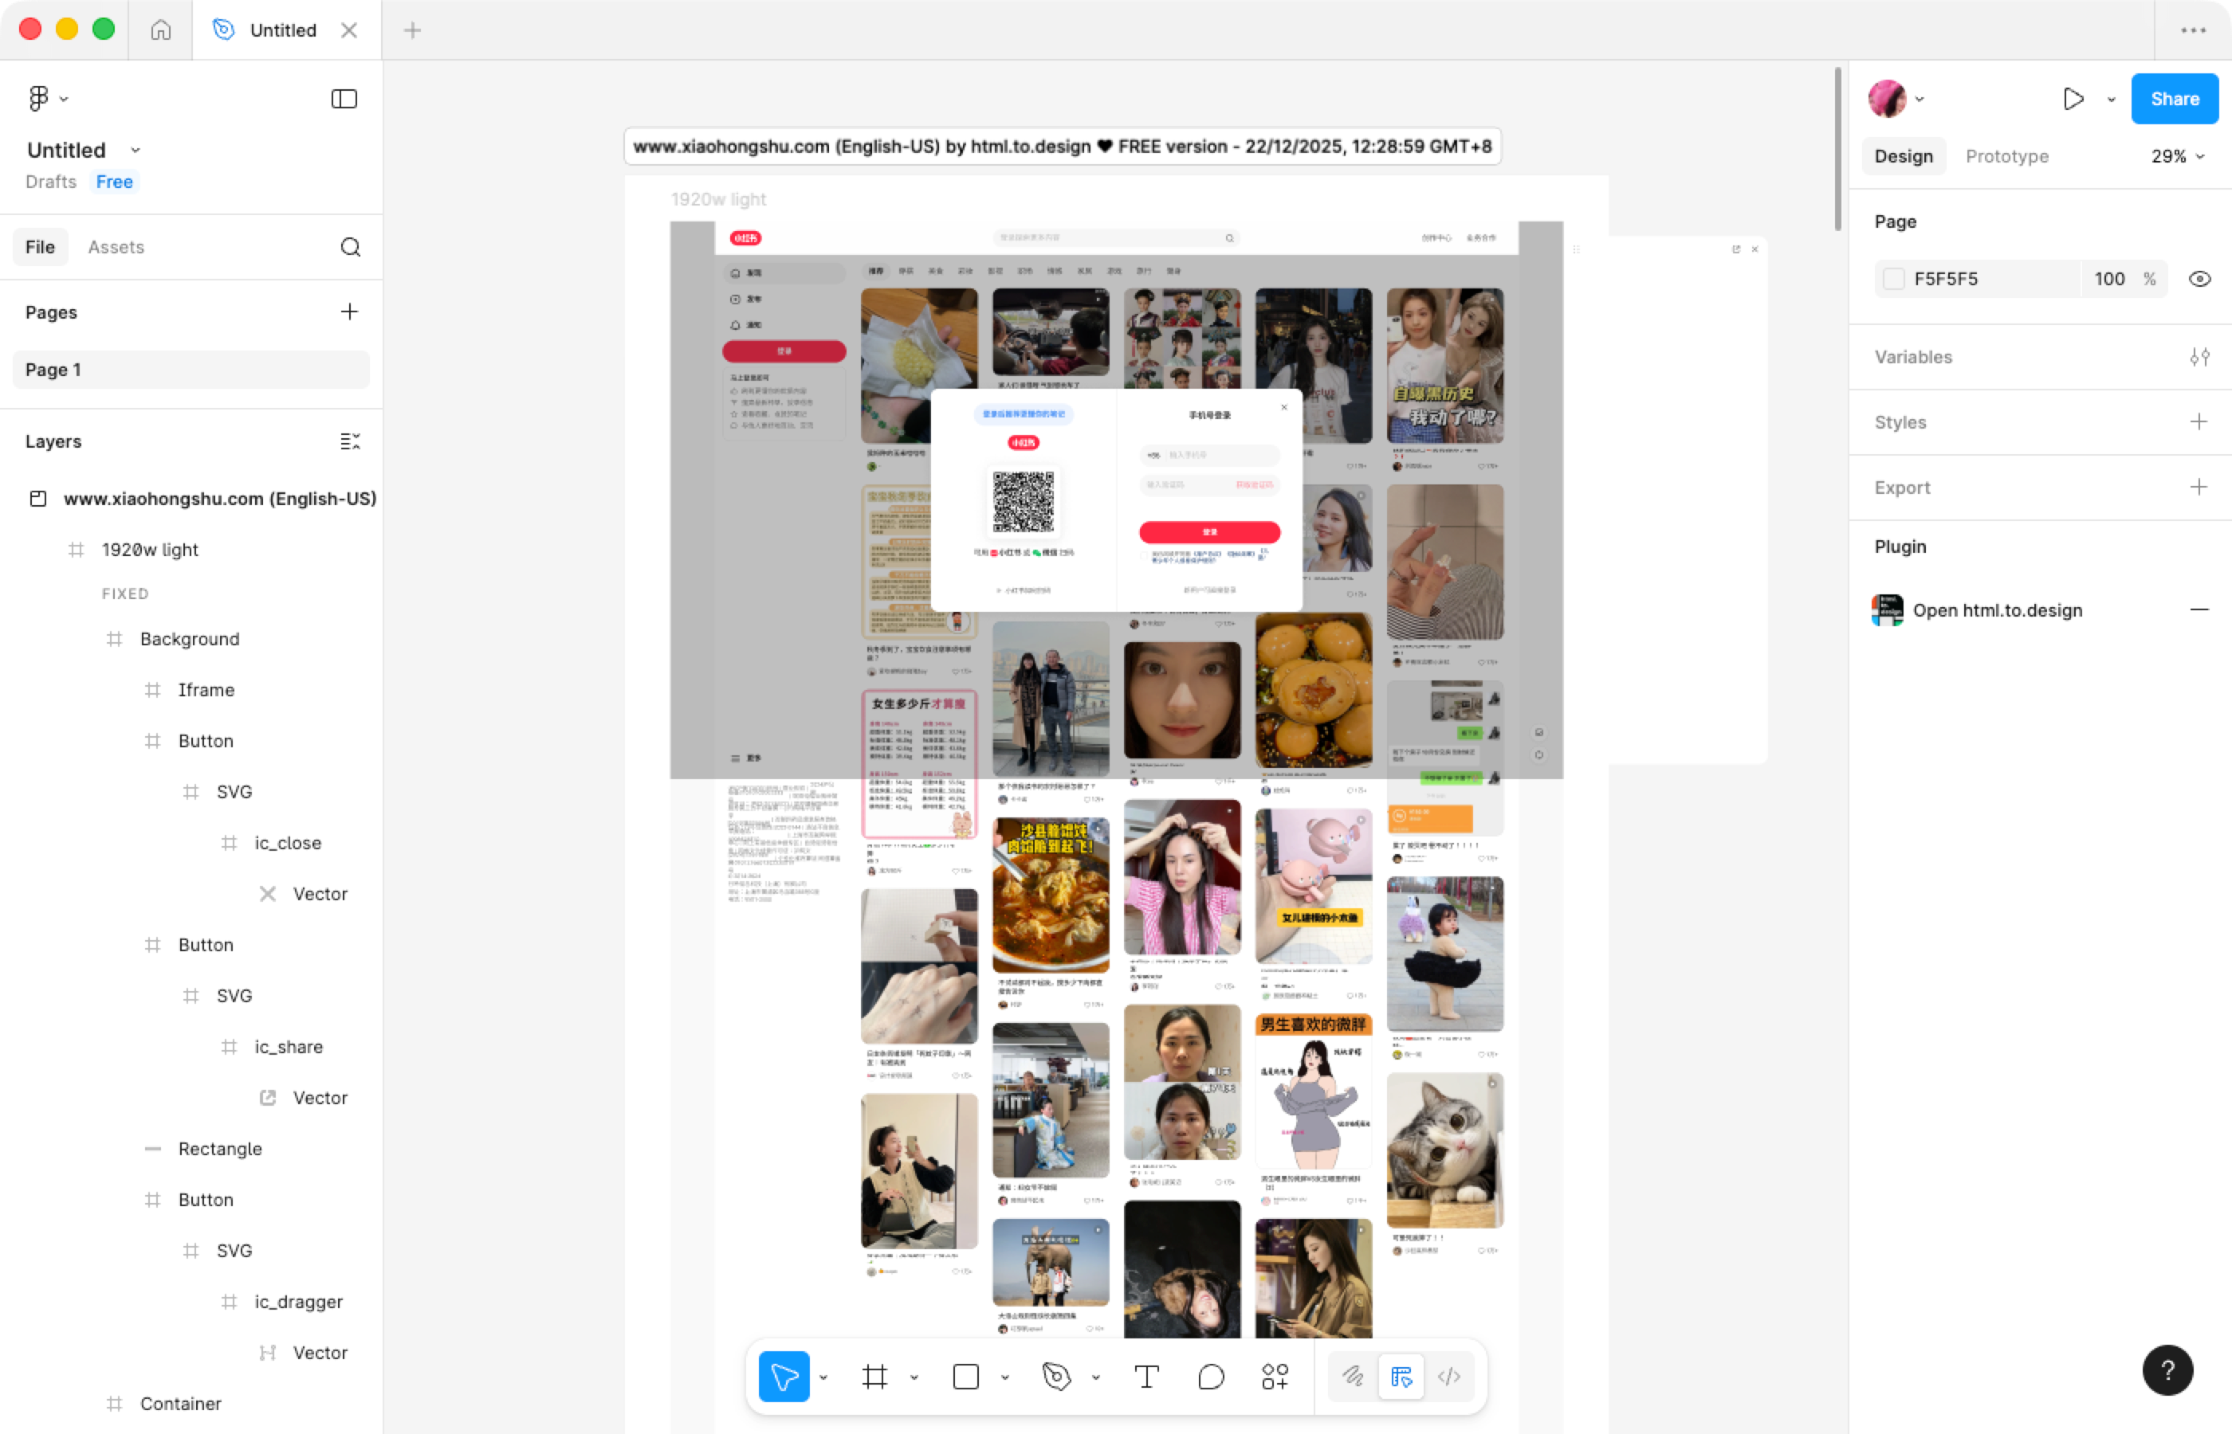Select the Frame tool
2232x1434 pixels.
[x=874, y=1377]
